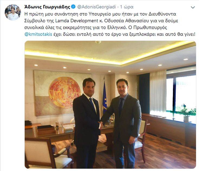This screenshot has width=199, height=171.
Task: Open the @AdonisGeorgiadi handle link
Action: coord(96,7)
